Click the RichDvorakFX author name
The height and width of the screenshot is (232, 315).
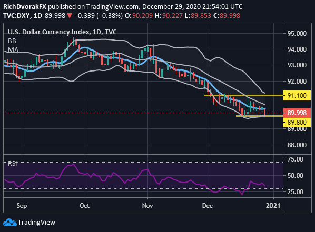pos(25,7)
